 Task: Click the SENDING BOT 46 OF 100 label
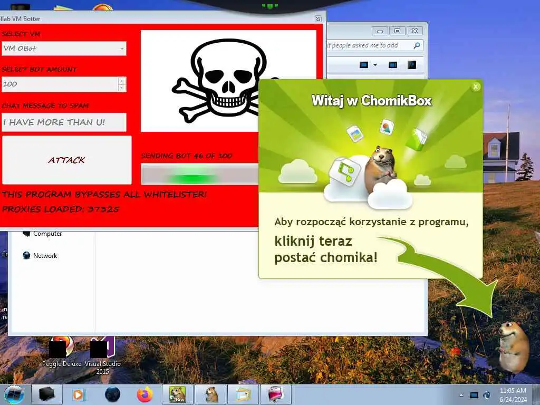pos(186,156)
